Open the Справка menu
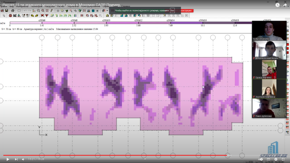The width and height of the screenshot is (290, 163). [x=126, y=6]
